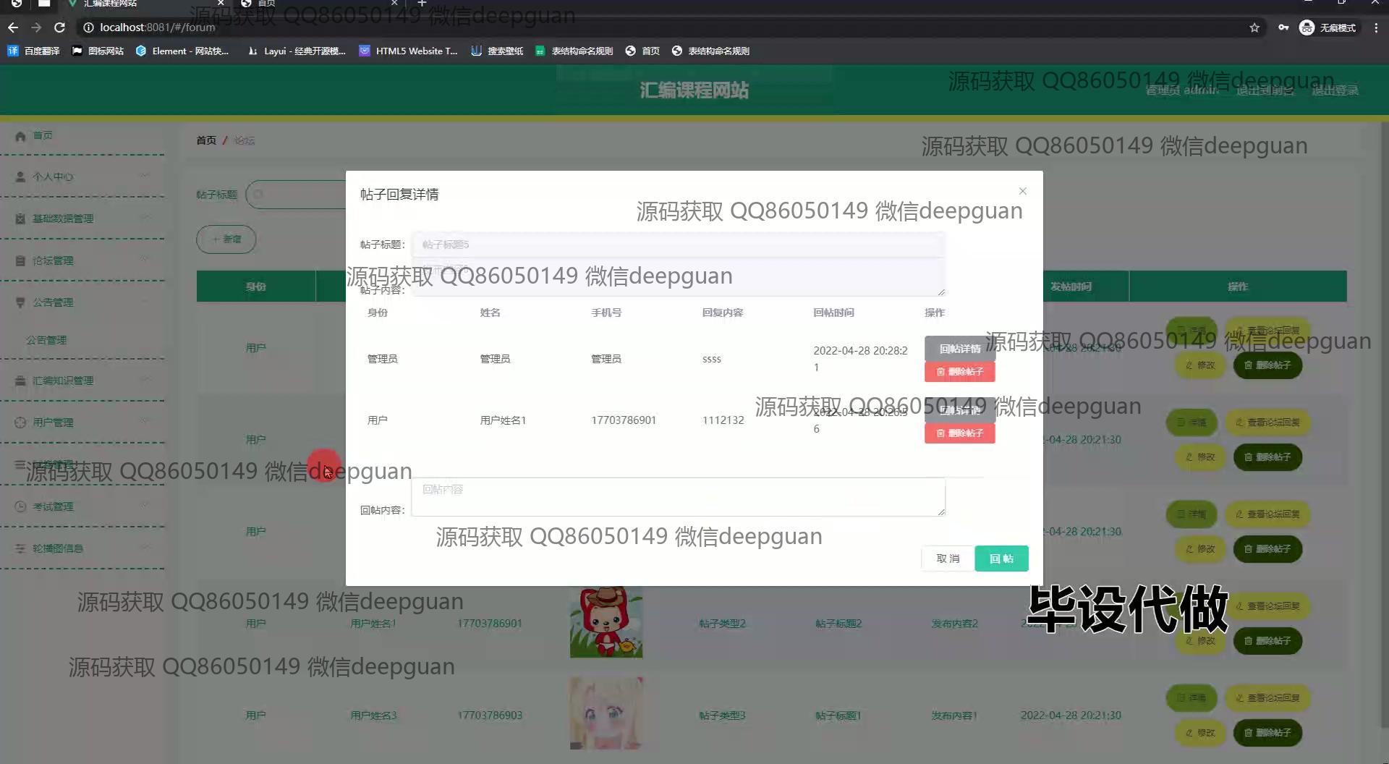Expand the 论坛管理 chevron in sidebar

(x=145, y=260)
